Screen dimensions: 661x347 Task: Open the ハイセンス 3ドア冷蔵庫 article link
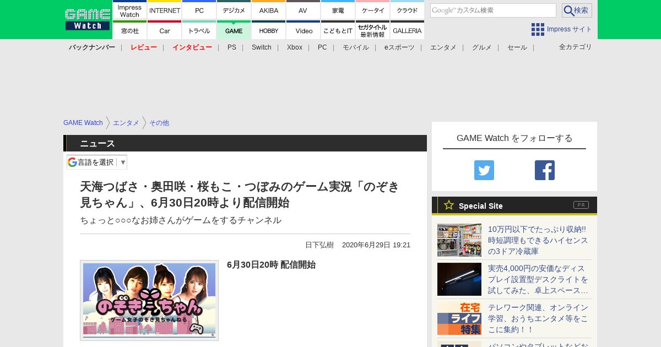[x=538, y=240]
